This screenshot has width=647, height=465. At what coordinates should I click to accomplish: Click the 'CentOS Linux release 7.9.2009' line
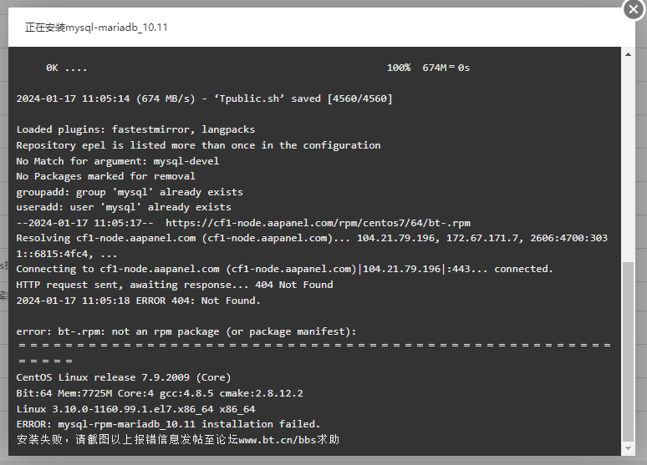(124, 377)
